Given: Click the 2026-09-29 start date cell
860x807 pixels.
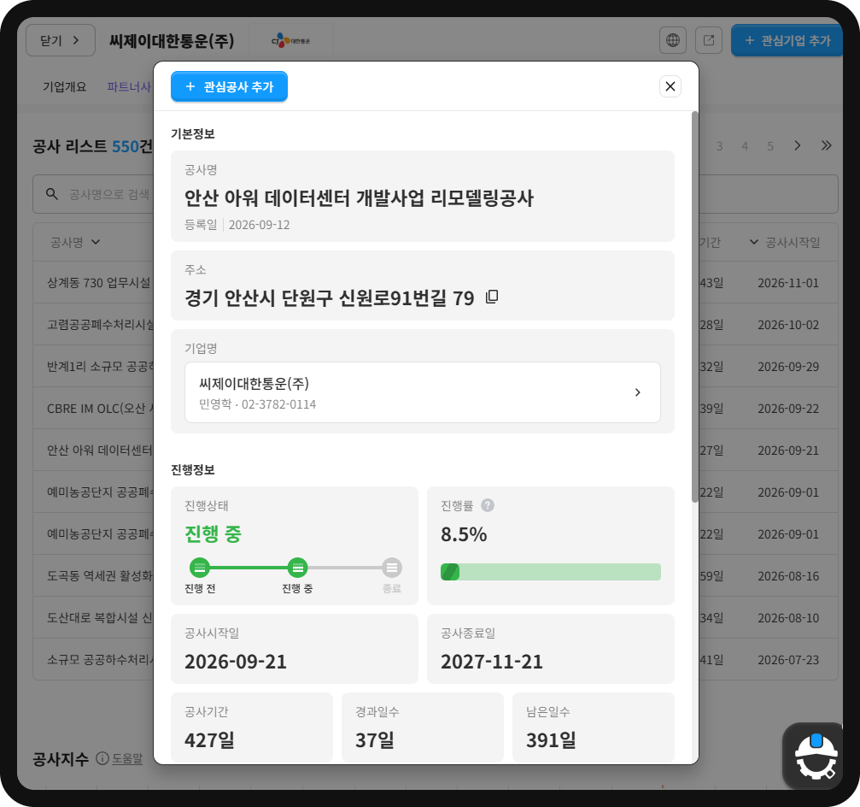Looking at the screenshot, I should coord(788,366).
